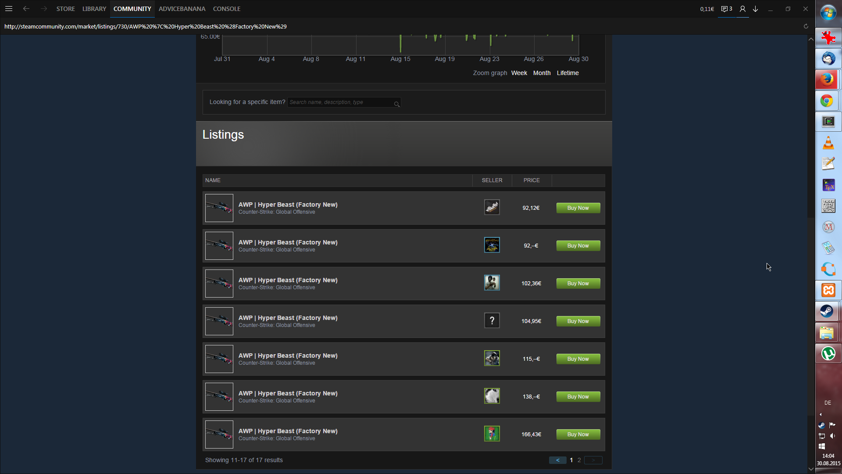Focus the item search text field
Viewport: 842px width, 474px height.
(x=340, y=102)
